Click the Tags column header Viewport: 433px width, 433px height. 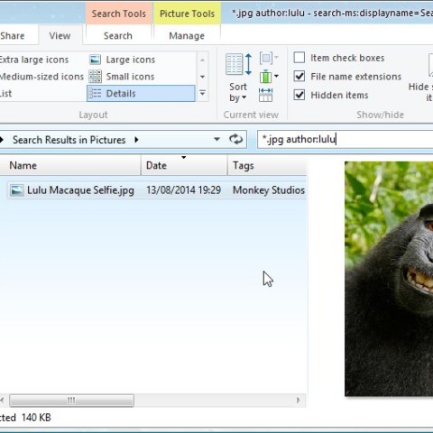pyautogui.click(x=267, y=165)
